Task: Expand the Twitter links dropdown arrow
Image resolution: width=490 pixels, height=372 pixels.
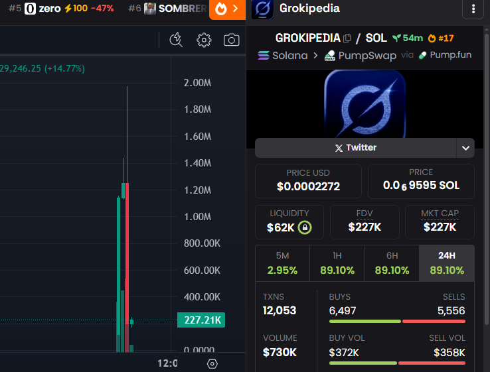Action: coord(465,148)
